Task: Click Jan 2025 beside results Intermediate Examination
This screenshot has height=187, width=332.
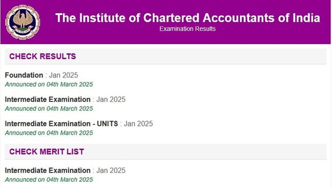Action: click(x=111, y=99)
